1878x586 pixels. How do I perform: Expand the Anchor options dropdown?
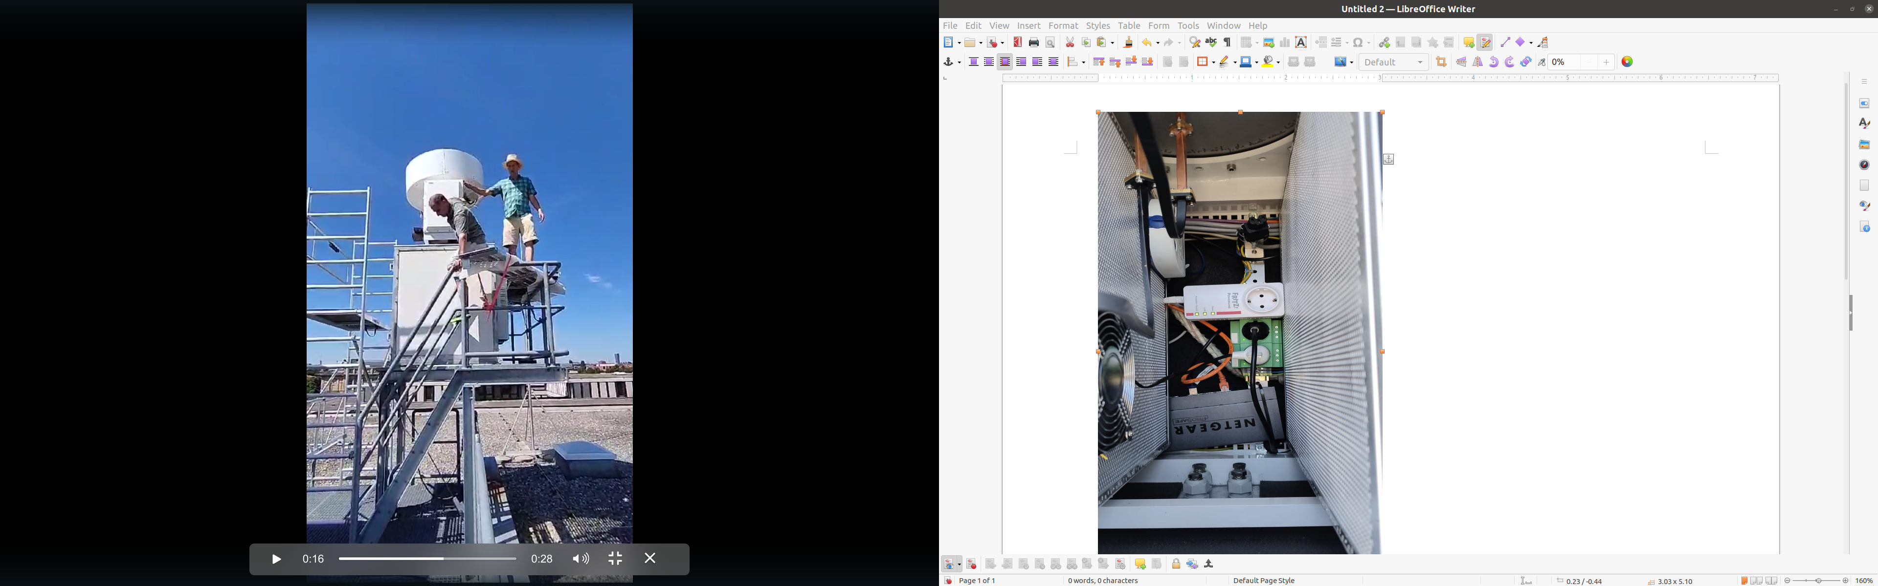(959, 62)
